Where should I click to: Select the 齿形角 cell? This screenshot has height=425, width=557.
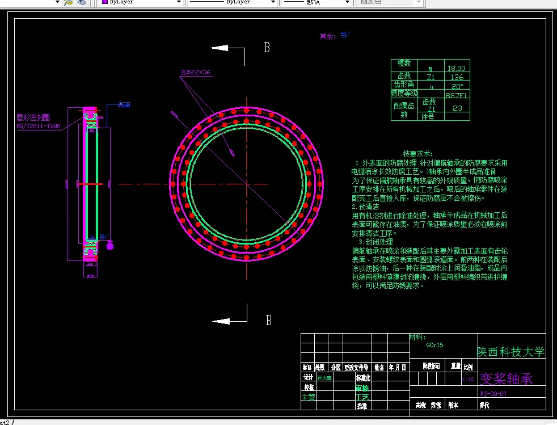click(404, 84)
